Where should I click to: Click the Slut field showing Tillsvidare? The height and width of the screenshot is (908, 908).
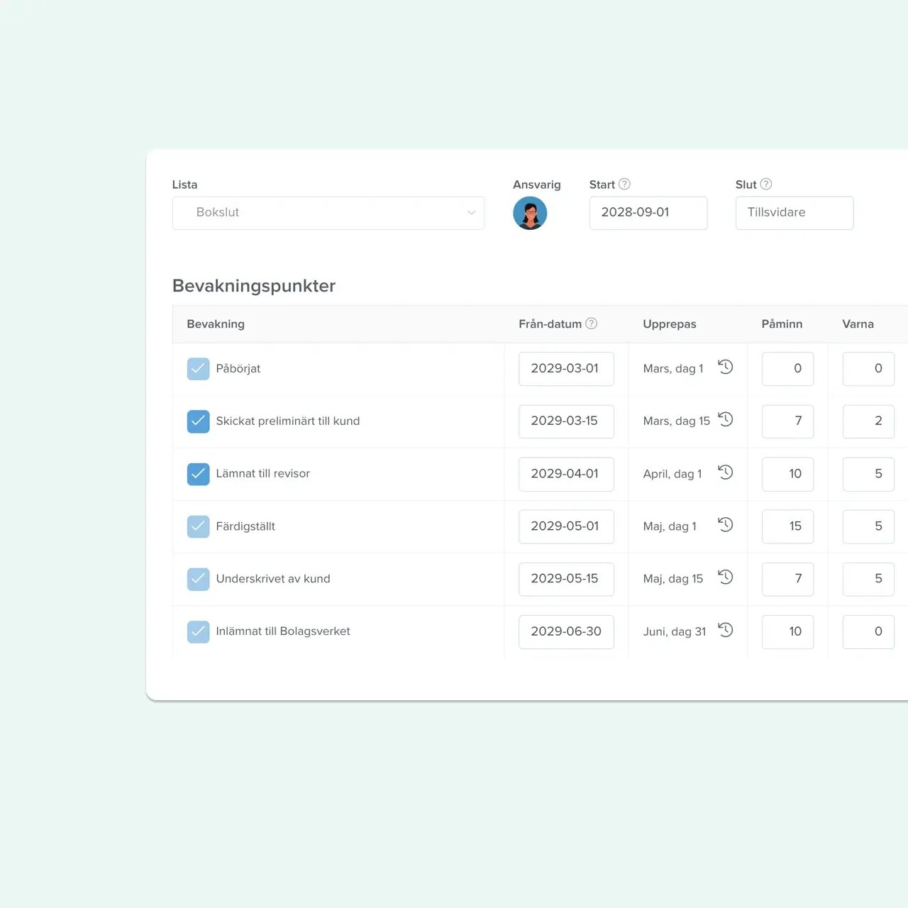click(794, 213)
